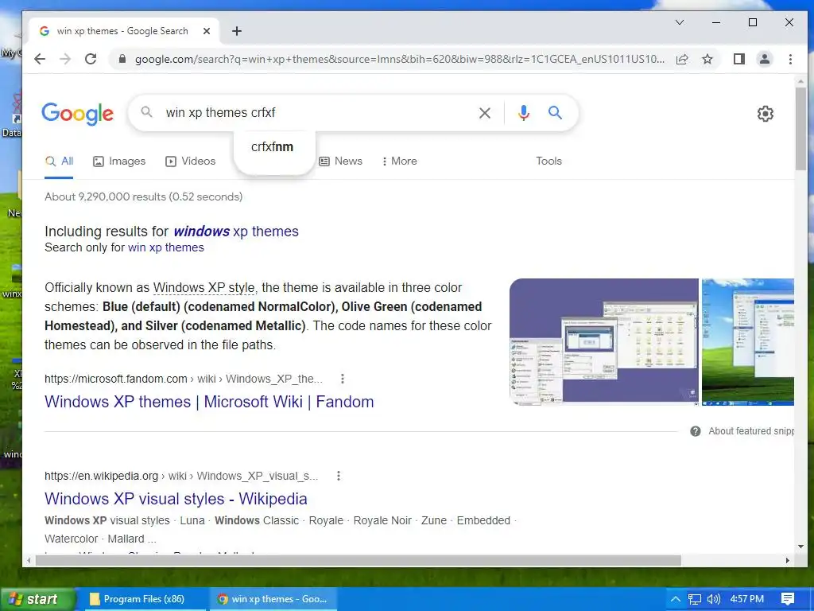This screenshot has width=814, height=611.
Task: Click the address bar URL
Action: click(x=399, y=59)
